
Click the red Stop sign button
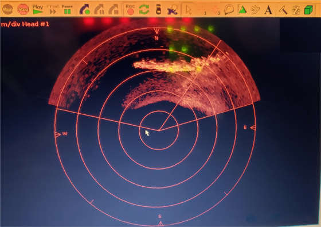[23, 9]
